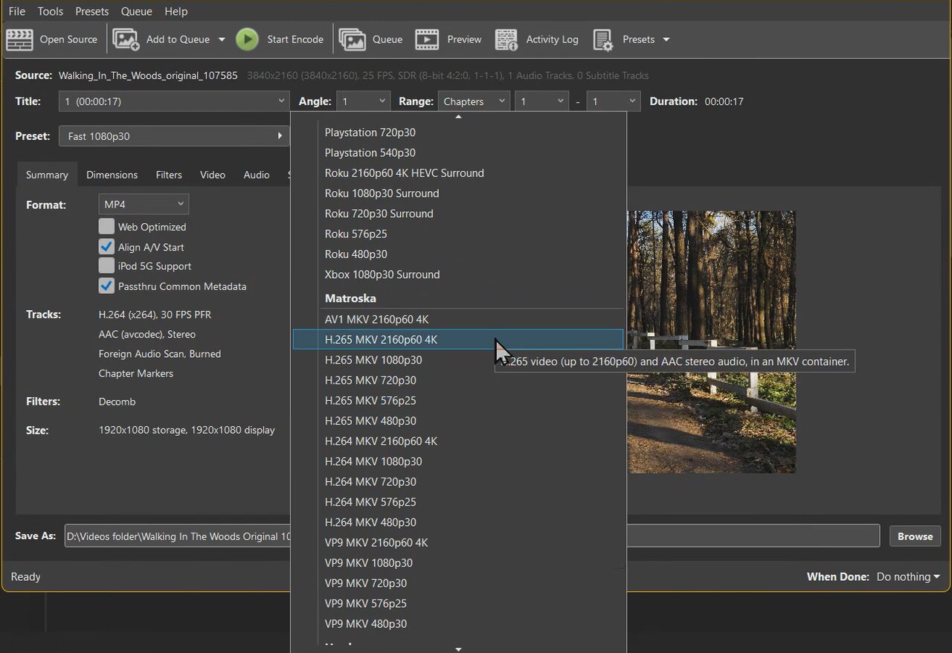The image size is (952, 653).
Task: Select Roku 720p30 Surround preset
Action: coord(458,213)
